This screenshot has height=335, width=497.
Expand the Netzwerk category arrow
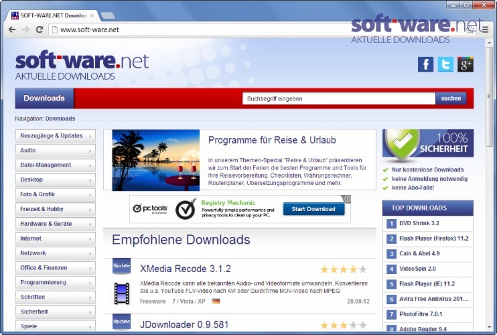tap(90, 253)
